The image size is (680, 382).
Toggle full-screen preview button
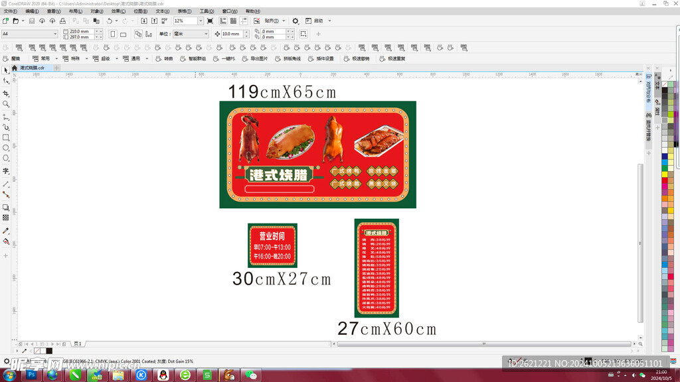click(x=210, y=21)
